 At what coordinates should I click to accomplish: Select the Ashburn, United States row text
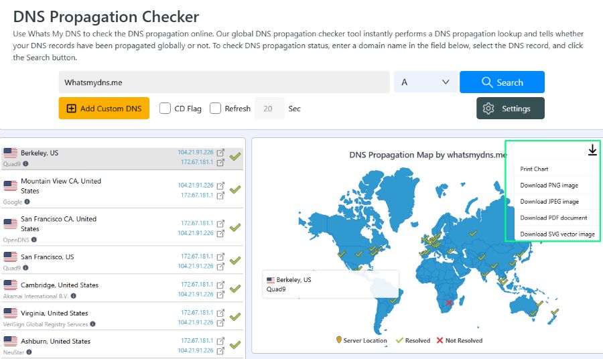(56, 342)
